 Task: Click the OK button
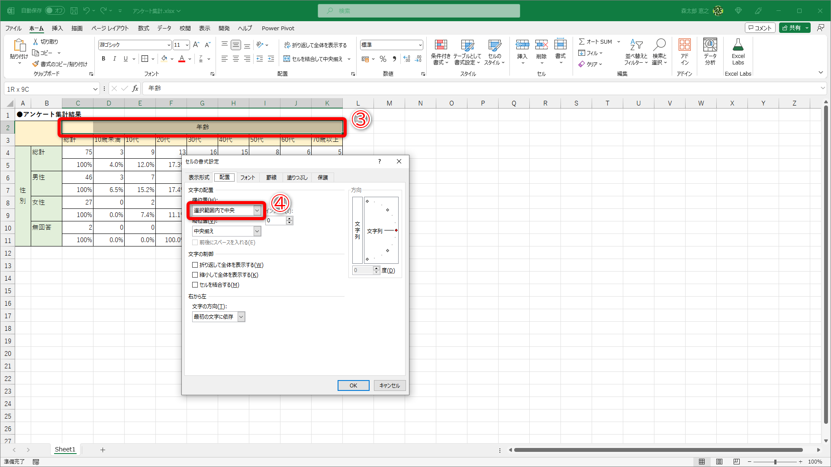(x=353, y=385)
